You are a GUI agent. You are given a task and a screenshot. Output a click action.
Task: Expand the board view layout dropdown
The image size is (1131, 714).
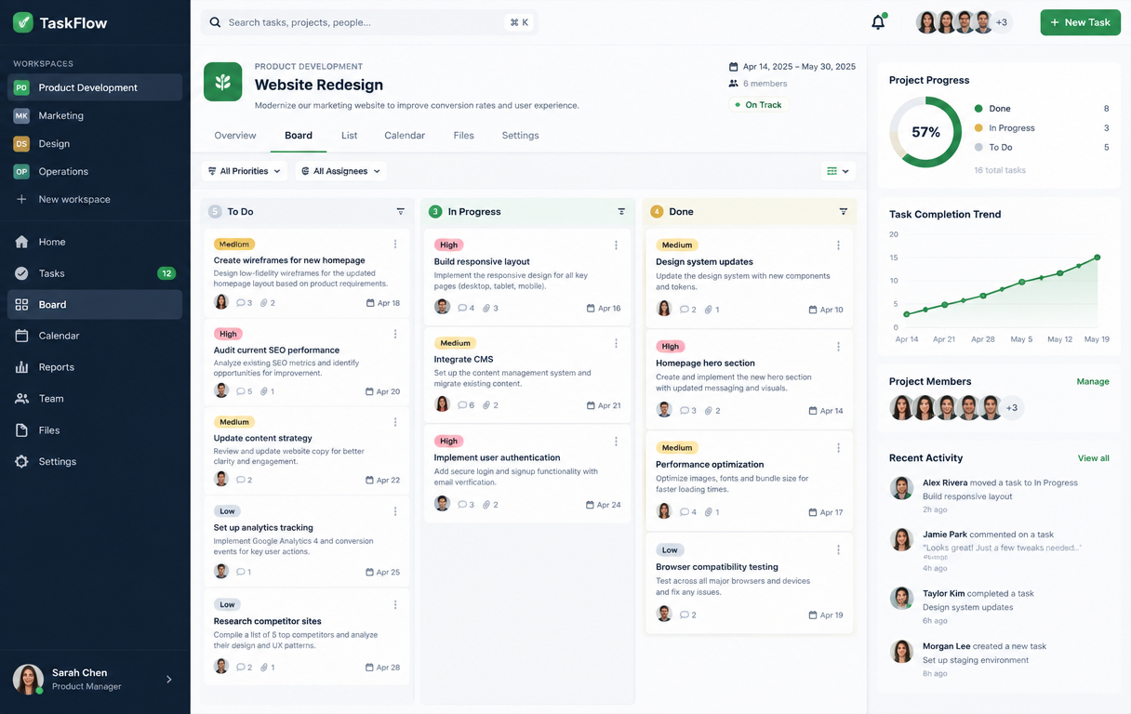click(838, 171)
